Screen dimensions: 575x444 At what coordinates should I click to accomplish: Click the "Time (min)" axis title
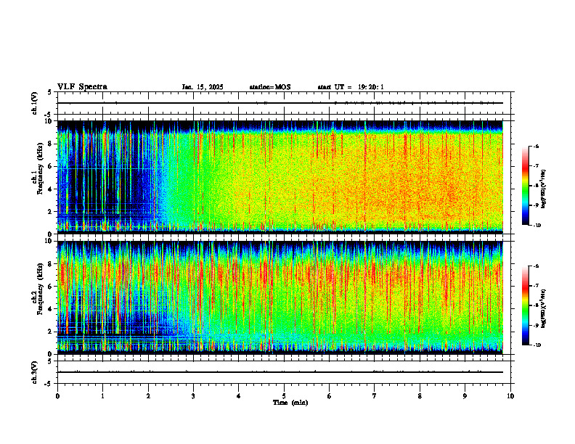pos(290,403)
